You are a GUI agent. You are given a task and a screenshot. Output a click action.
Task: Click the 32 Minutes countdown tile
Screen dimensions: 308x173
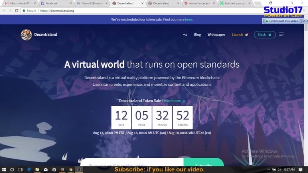(x=162, y=117)
